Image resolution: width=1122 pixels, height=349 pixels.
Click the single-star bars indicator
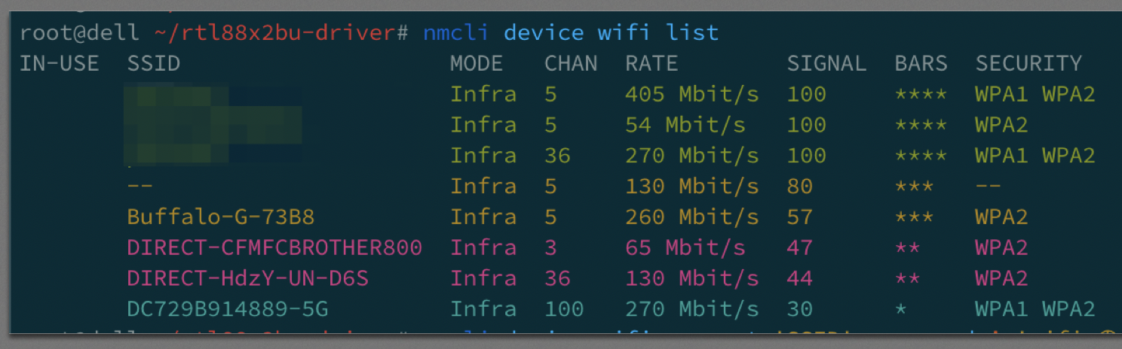pyautogui.click(x=901, y=309)
